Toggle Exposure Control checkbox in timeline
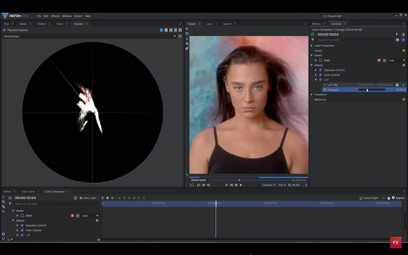The width and height of the screenshot is (408, 255). click(x=22, y=225)
